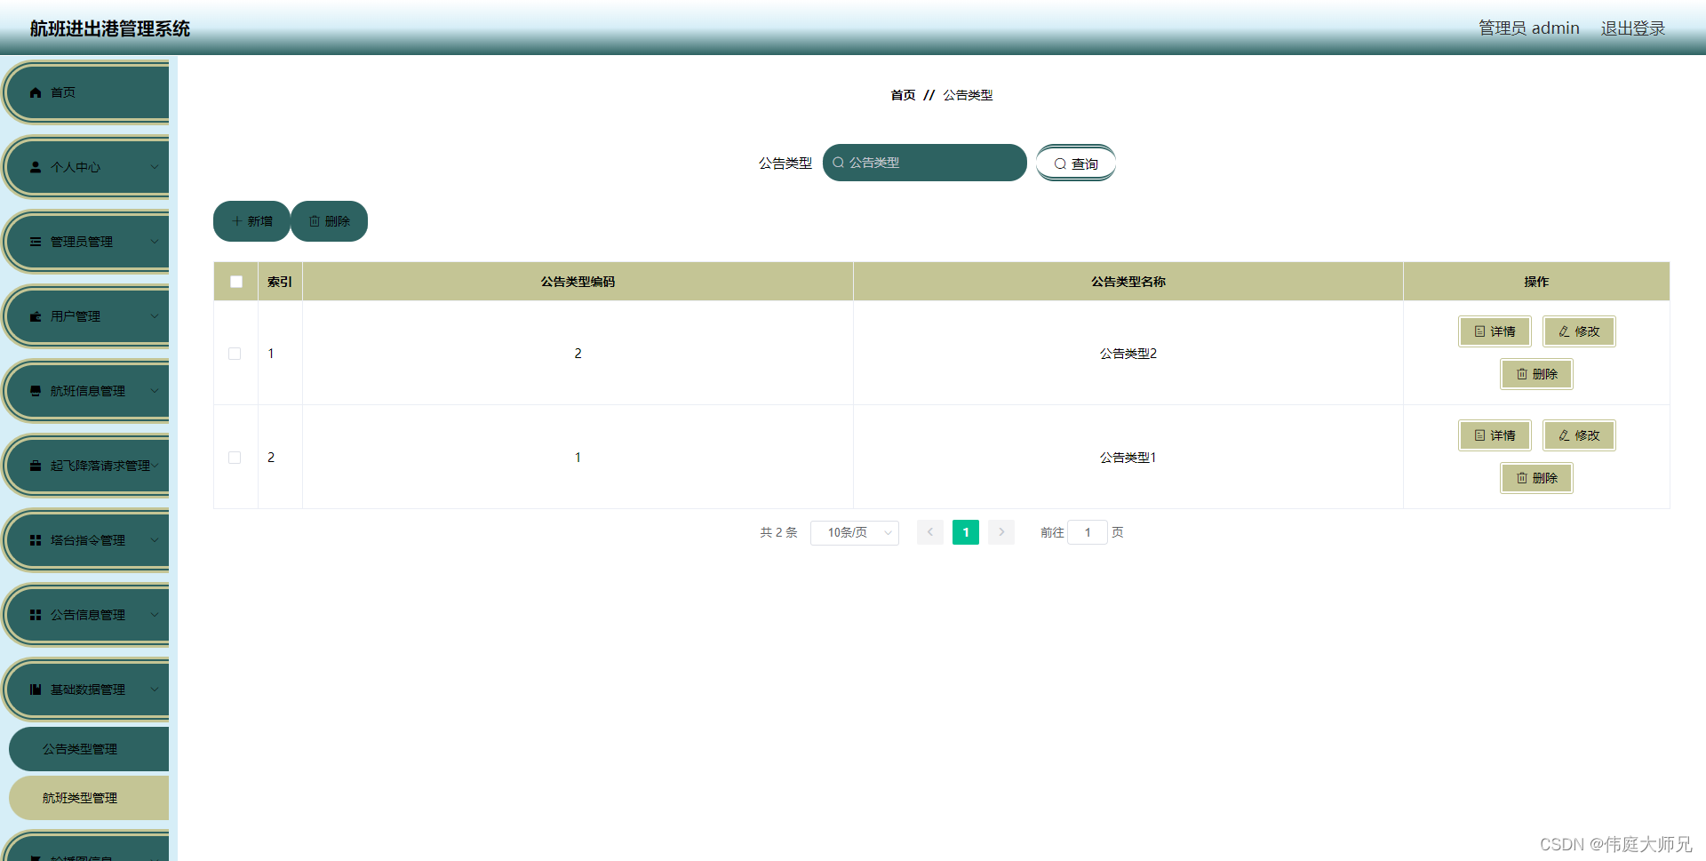This screenshot has width=1706, height=861.
Task: Go to 首页 in the sidebar
Action: pyautogui.click(x=87, y=92)
